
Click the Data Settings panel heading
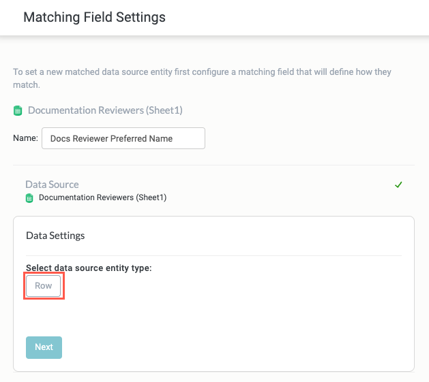click(55, 236)
